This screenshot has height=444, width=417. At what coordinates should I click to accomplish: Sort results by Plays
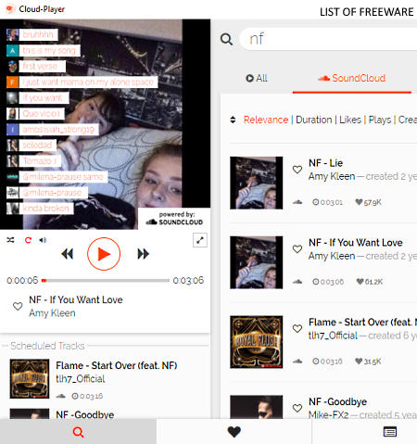(380, 120)
